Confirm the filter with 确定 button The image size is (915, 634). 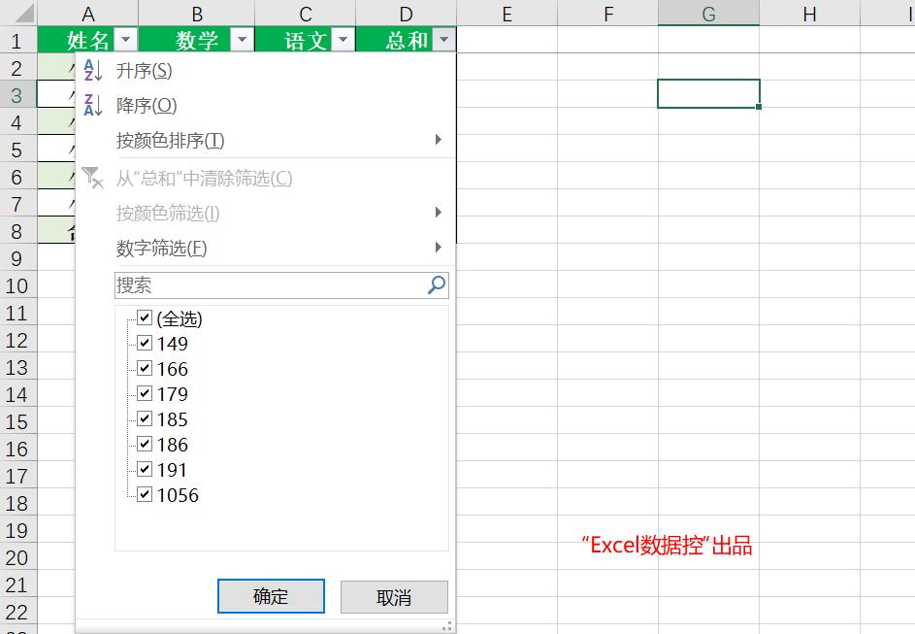pyautogui.click(x=271, y=596)
